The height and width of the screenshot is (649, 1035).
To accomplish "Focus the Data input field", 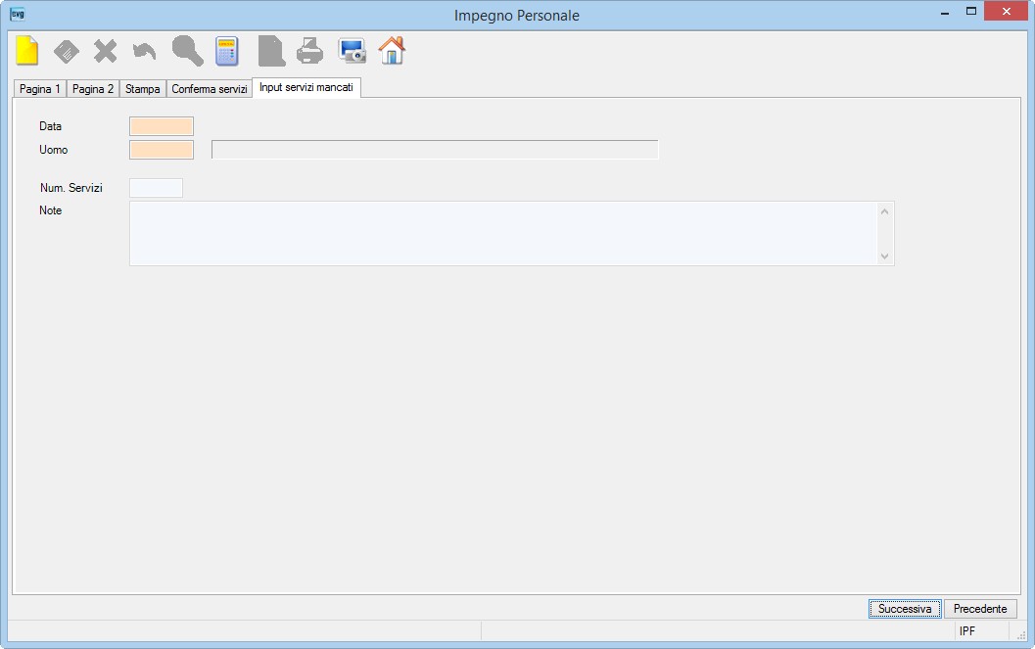I will pos(162,126).
